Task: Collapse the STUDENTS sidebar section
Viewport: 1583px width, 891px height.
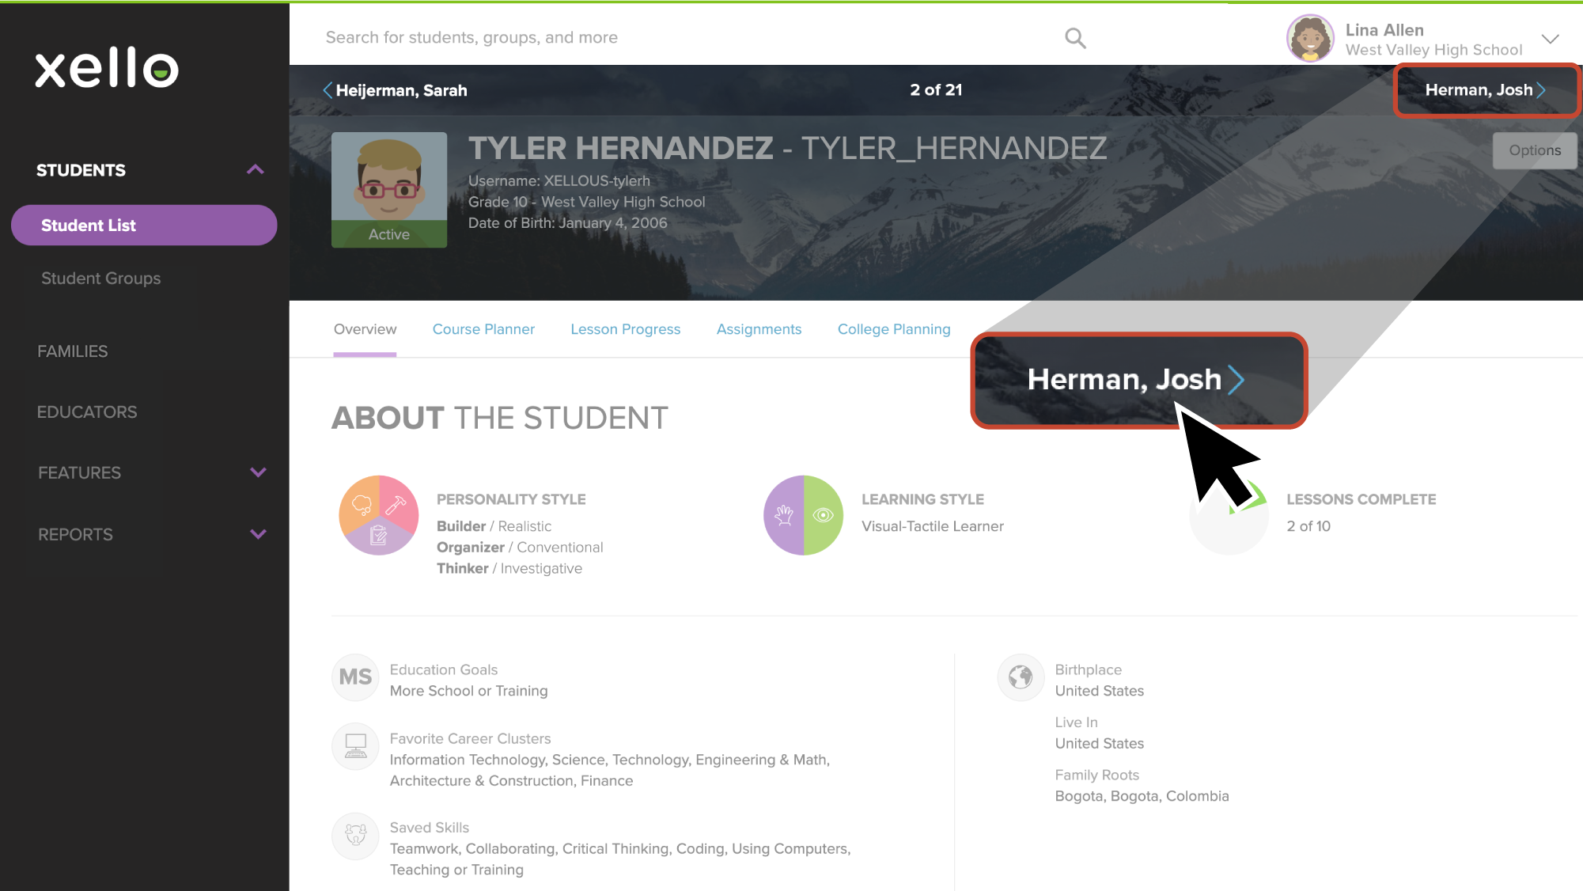Action: pos(255,170)
